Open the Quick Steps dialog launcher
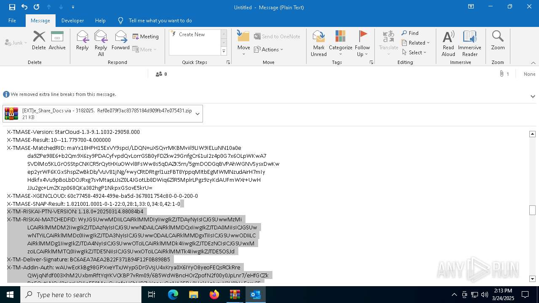Screen dimensions: 539x303 pyautogui.click(x=228, y=62)
